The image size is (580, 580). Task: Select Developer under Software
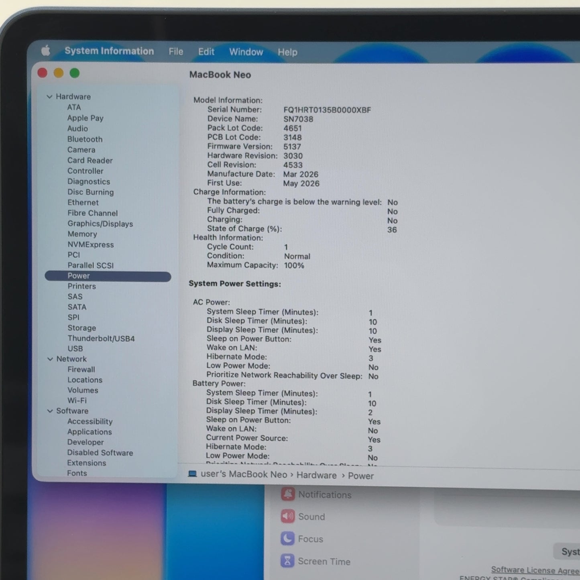pyautogui.click(x=85, y=442)
